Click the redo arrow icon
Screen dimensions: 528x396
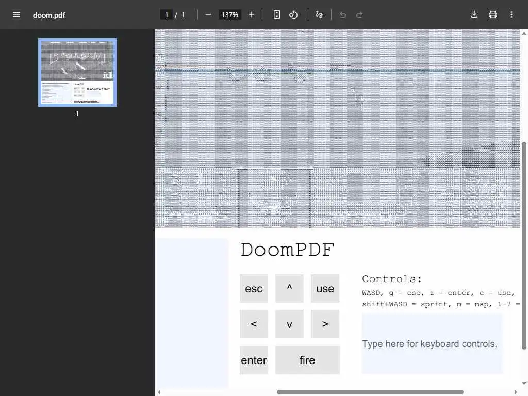(359, 14)
